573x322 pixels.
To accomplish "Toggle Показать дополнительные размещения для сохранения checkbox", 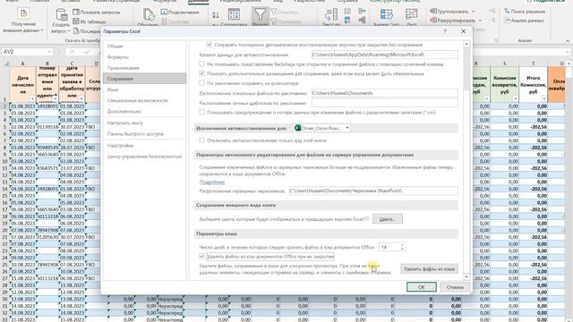I will click(x=201, y=73).
